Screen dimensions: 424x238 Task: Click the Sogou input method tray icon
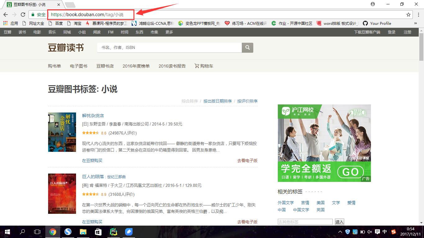(394, 232)
